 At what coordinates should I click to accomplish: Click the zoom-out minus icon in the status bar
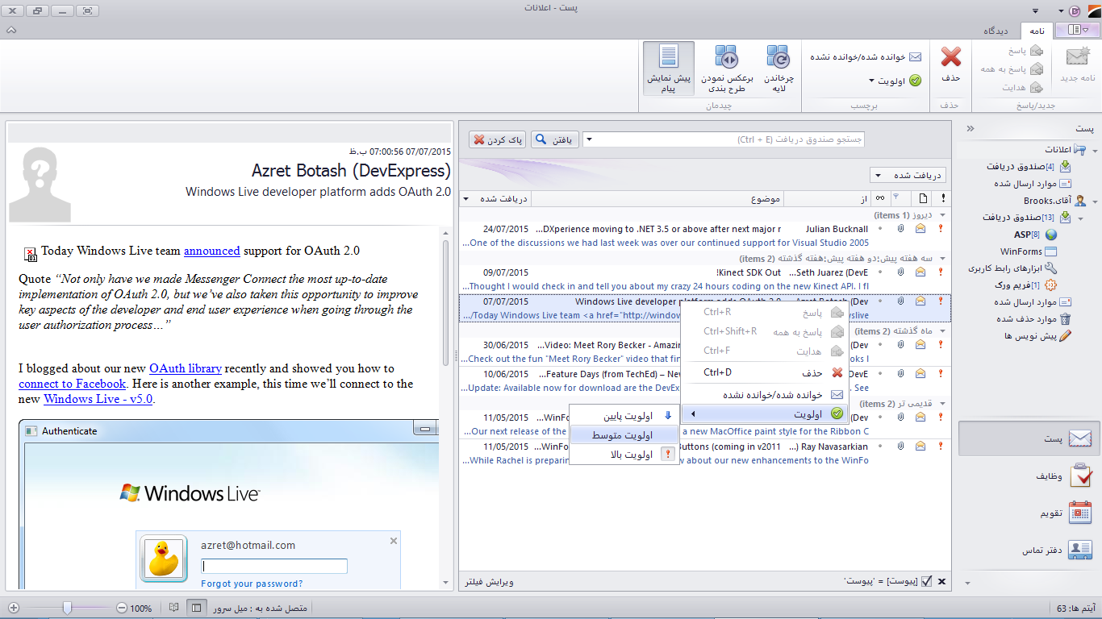click(x=121, y=608)
